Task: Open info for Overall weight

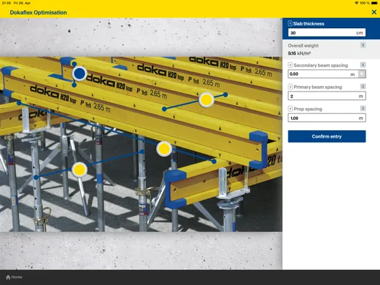Action: (363, 45)
